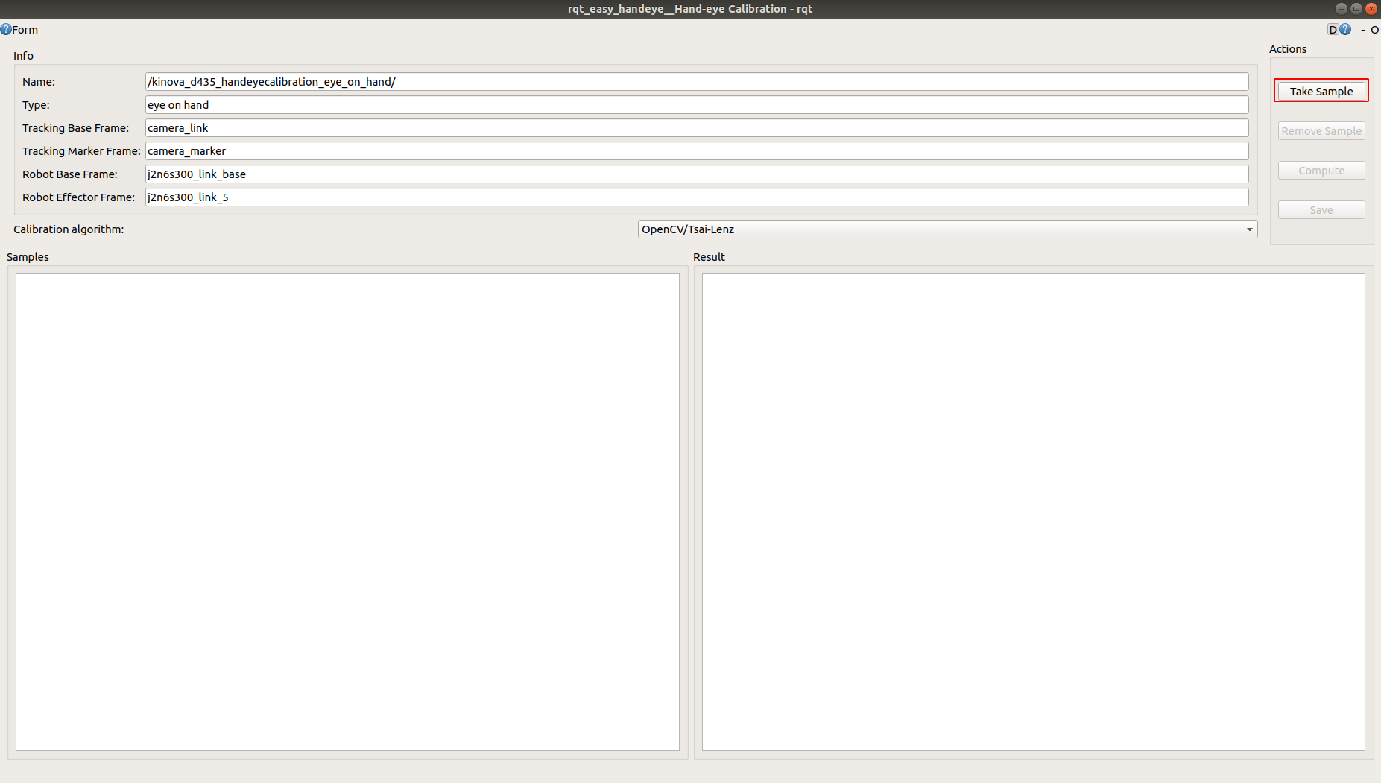Click the greyed-out Remove Sample button

click(x=1321, y=131)
